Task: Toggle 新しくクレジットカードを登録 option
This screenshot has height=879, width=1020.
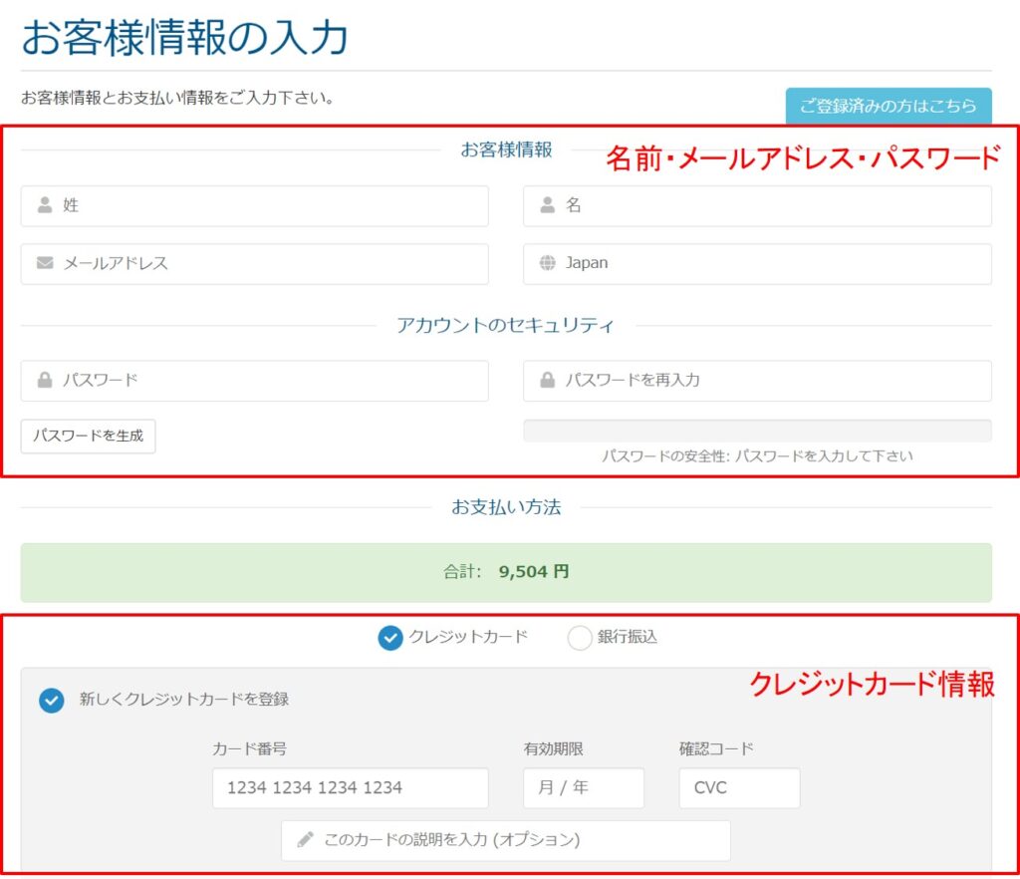Action: point(50,700)
